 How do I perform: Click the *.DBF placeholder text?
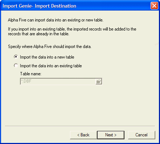26,81
